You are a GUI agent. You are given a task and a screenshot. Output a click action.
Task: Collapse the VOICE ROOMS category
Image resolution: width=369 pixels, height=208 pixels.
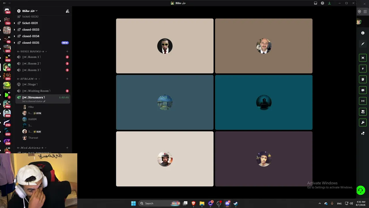(x=32, y=51)
